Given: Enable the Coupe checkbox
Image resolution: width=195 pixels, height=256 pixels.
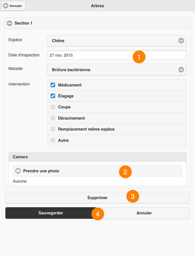Looking at the screenshot, I should point(53,107).
